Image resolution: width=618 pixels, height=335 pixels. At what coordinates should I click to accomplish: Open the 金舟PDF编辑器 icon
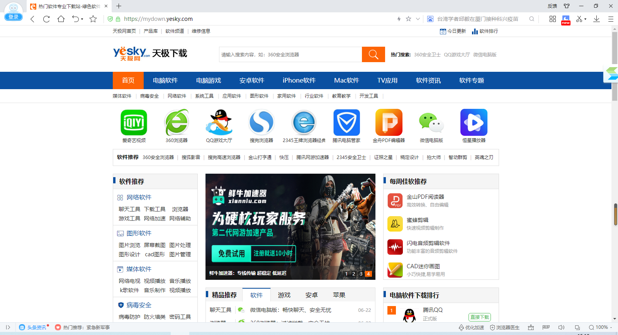click(389, 122)
